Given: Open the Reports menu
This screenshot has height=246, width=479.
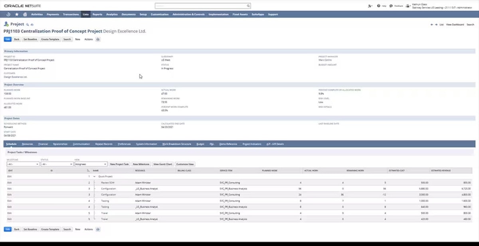Looking at the screenshot, I should click(97, 14).
